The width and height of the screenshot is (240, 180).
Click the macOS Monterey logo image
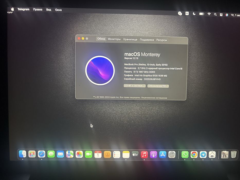100,70
